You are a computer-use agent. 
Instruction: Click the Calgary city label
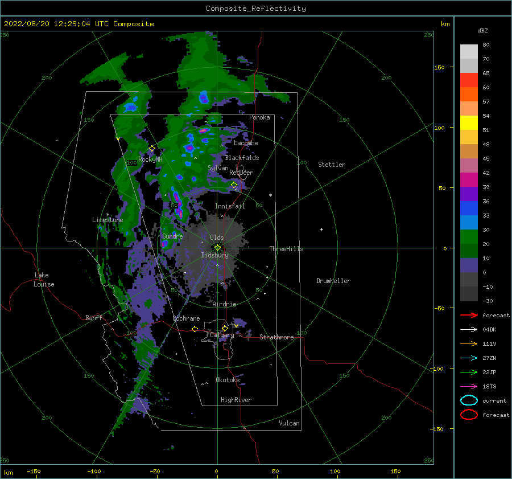(222, 335)
